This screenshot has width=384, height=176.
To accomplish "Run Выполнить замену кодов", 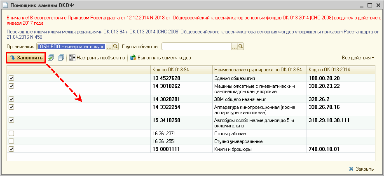I will [160, 58].
